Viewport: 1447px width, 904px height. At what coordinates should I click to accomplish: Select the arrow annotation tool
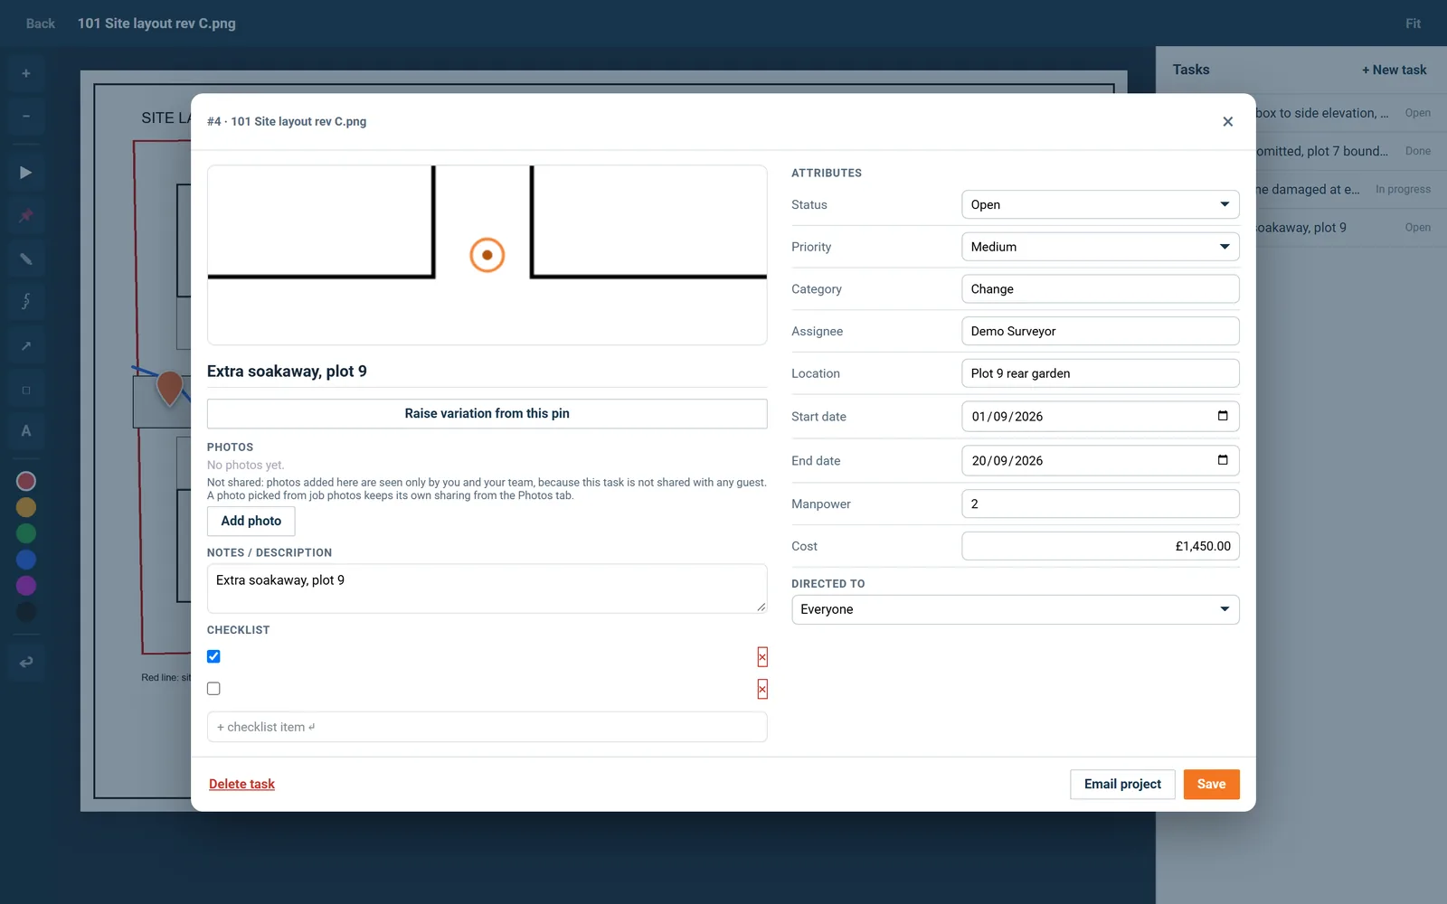click(26, 345)
